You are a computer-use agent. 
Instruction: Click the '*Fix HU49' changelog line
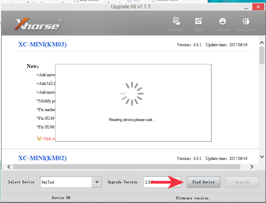(x=45, y=118)
